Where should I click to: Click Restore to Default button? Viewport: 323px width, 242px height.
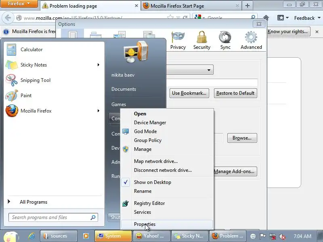coord(235,93)
